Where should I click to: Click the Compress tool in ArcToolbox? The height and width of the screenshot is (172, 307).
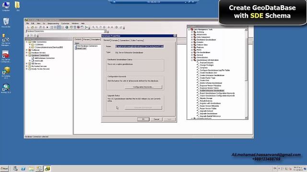click(203, 68)
